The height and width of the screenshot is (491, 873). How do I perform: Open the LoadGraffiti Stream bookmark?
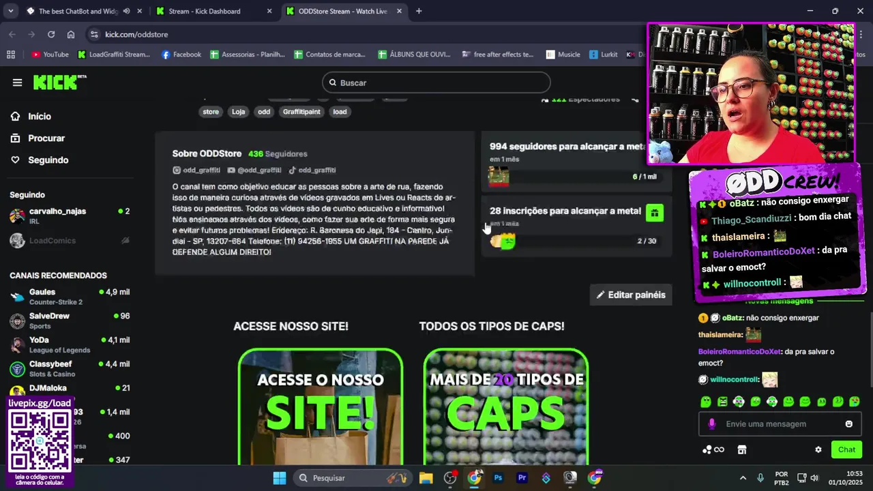coord(113,55)
